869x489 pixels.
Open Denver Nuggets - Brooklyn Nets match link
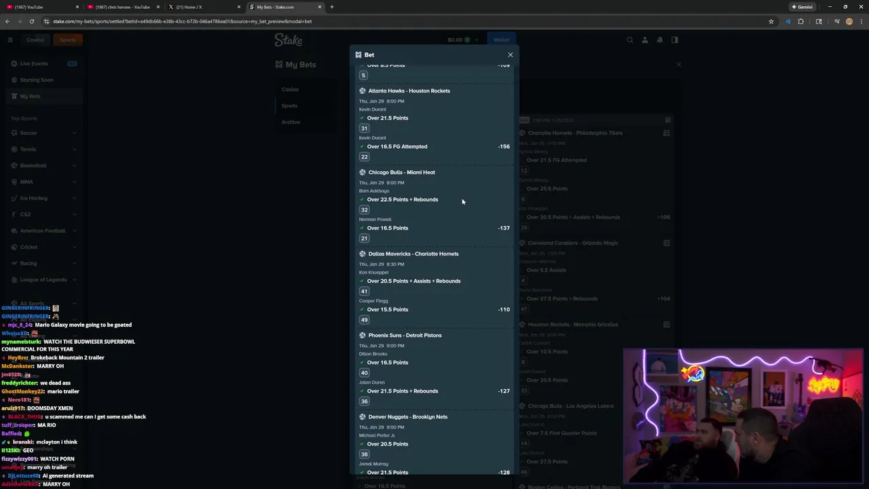(408, 417)
